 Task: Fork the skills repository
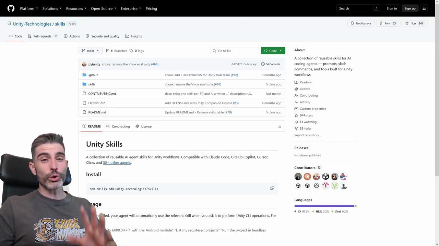[x=388, y=23]
